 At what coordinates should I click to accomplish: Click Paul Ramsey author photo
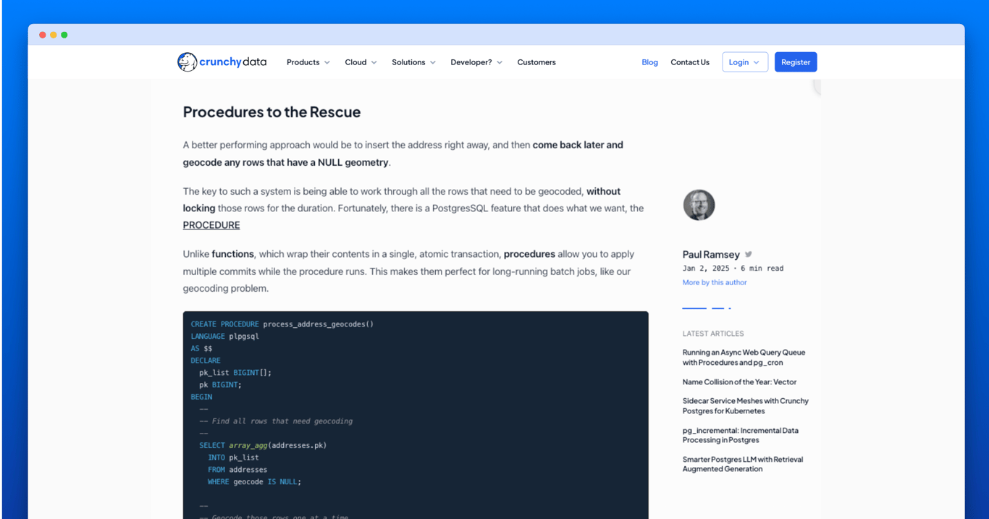click(x=699, y=205)
